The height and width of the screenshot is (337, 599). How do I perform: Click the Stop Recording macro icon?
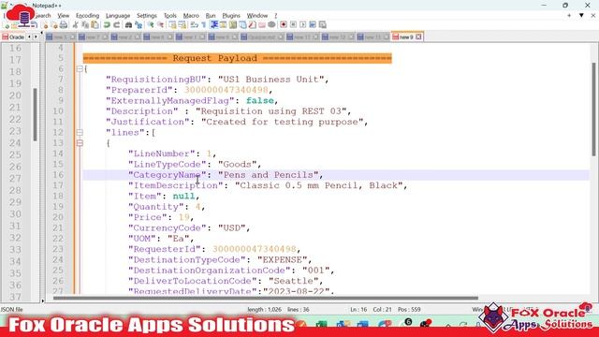pos(293,25)
